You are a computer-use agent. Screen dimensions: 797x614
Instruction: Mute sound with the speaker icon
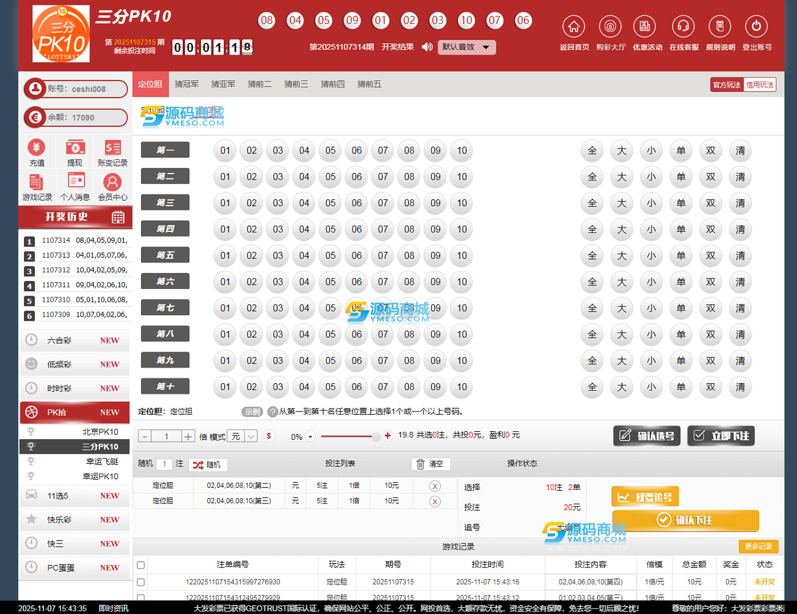(427, 47)
